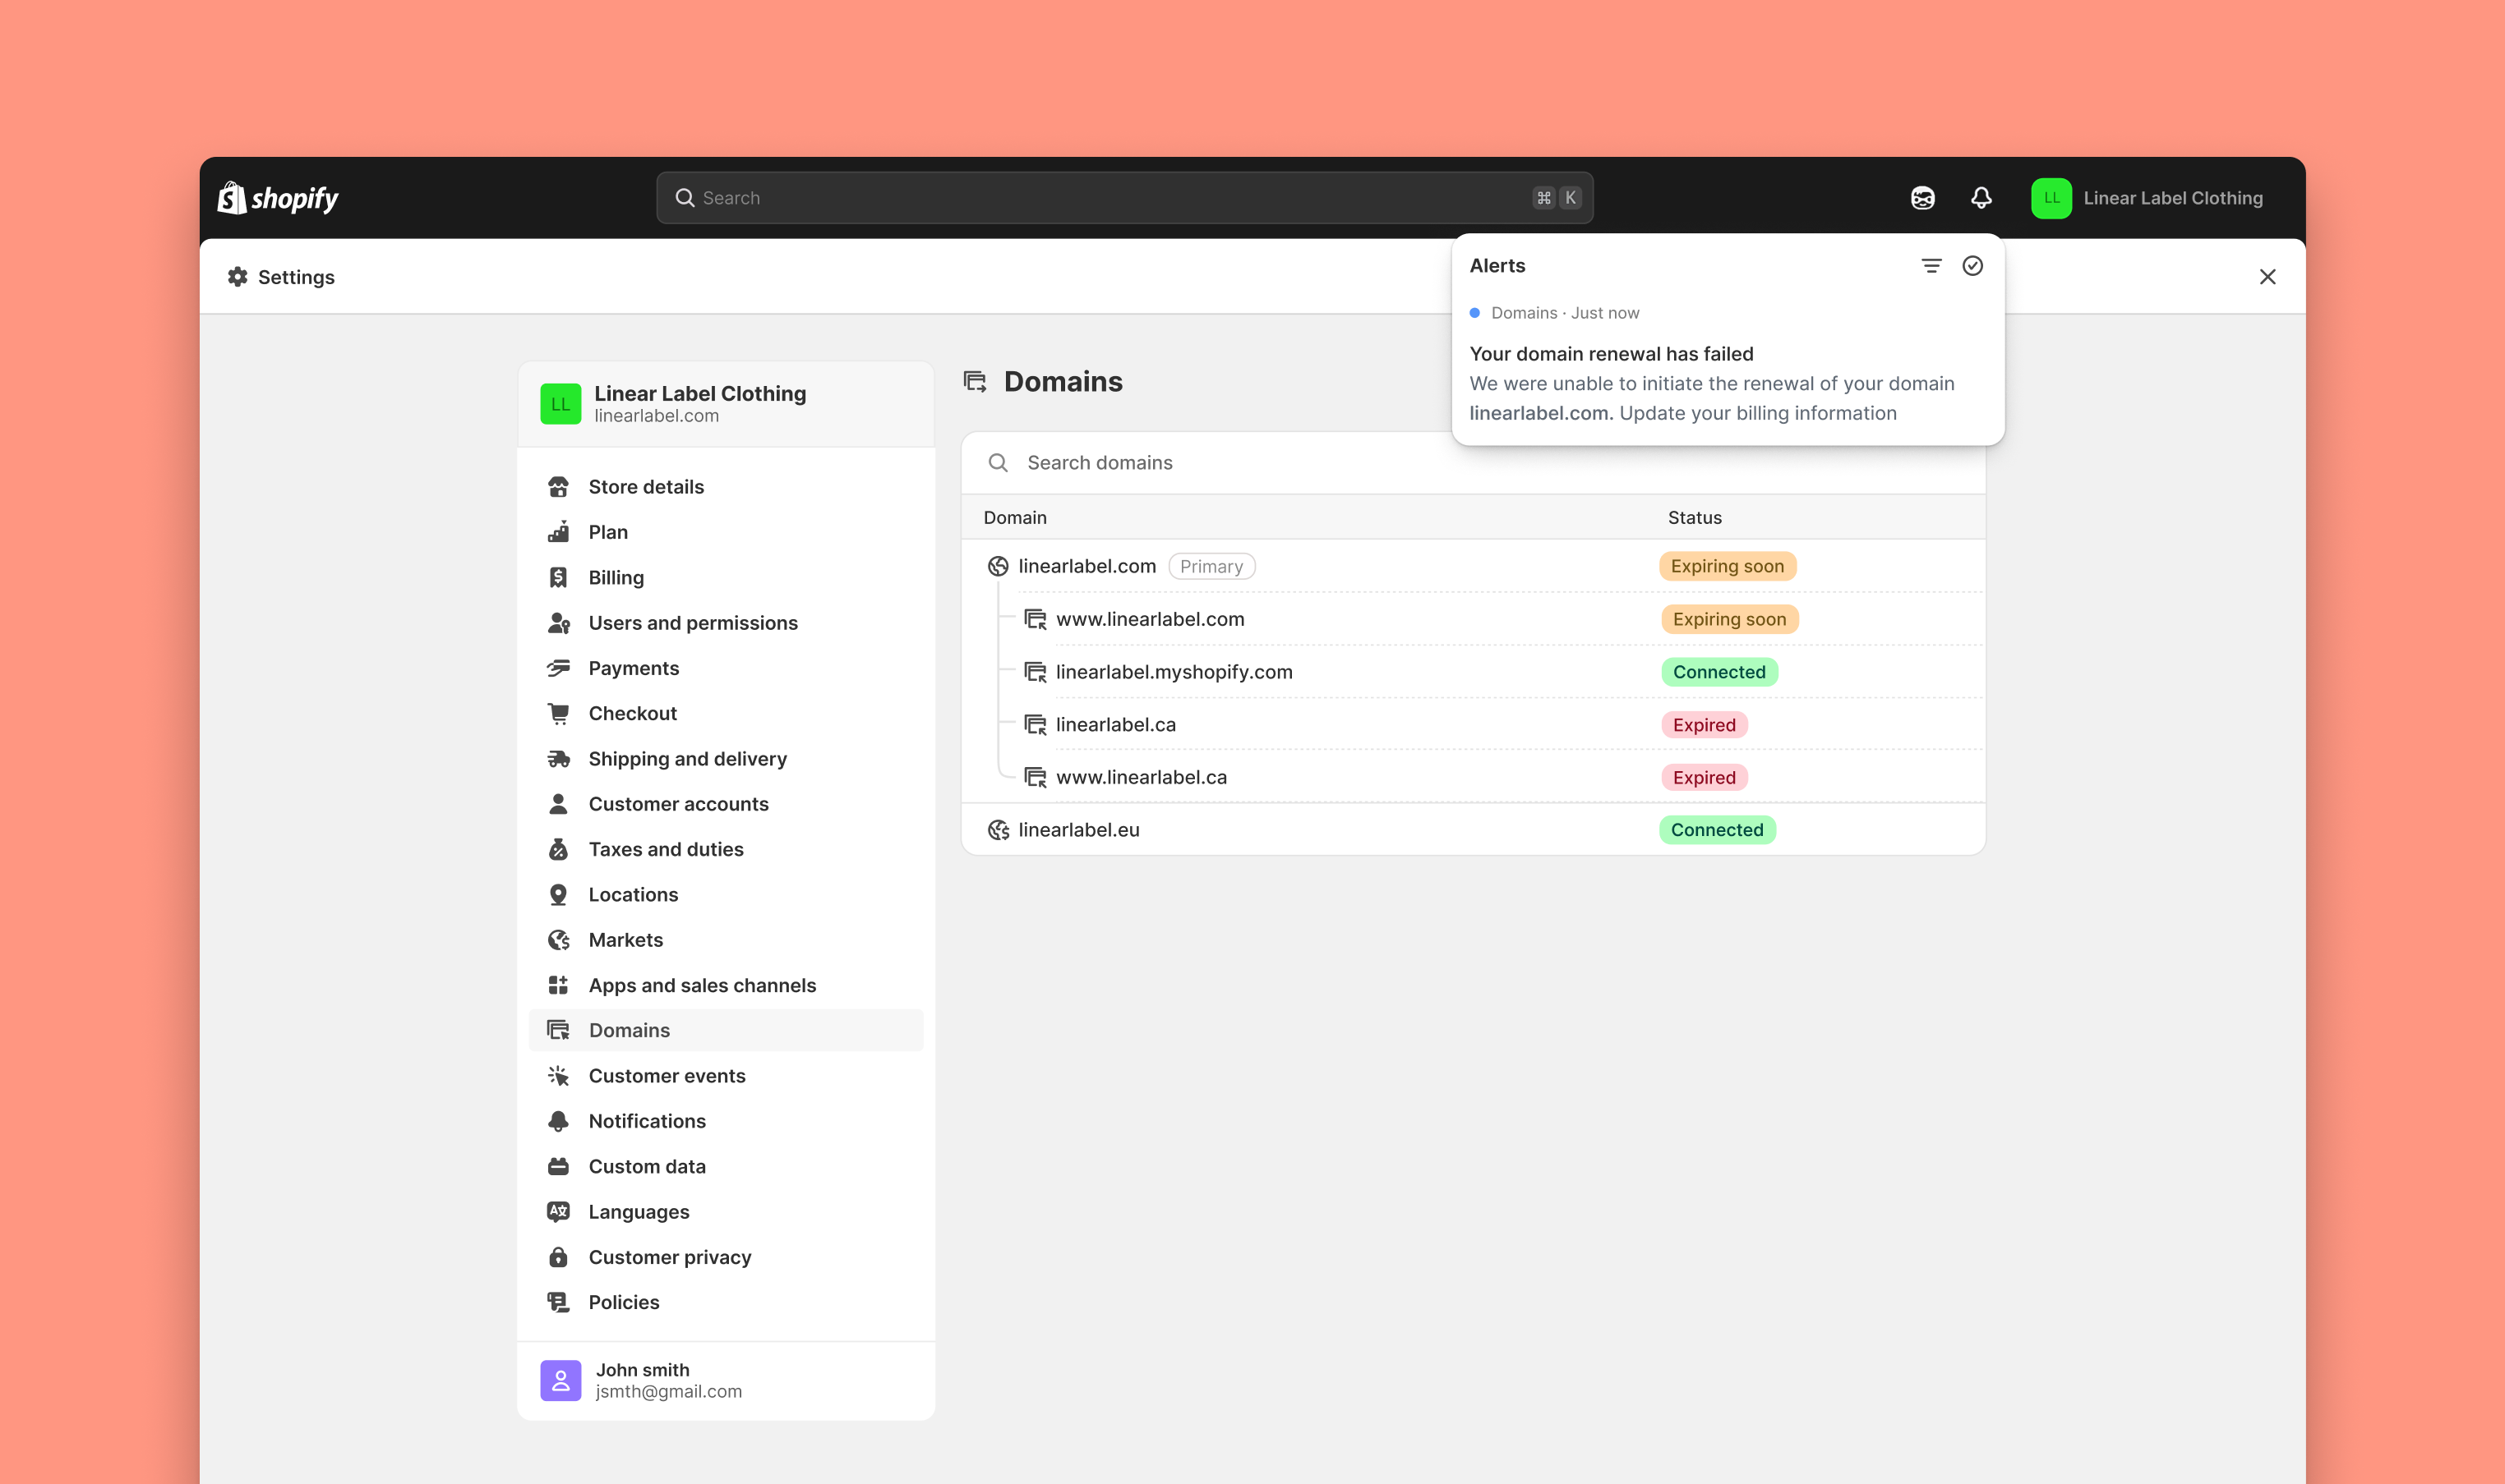Viewport: 2505px width, 1484px height.
Task: Click the Markets globe icon
Action: pyautogui.click(x=558, y=940)
